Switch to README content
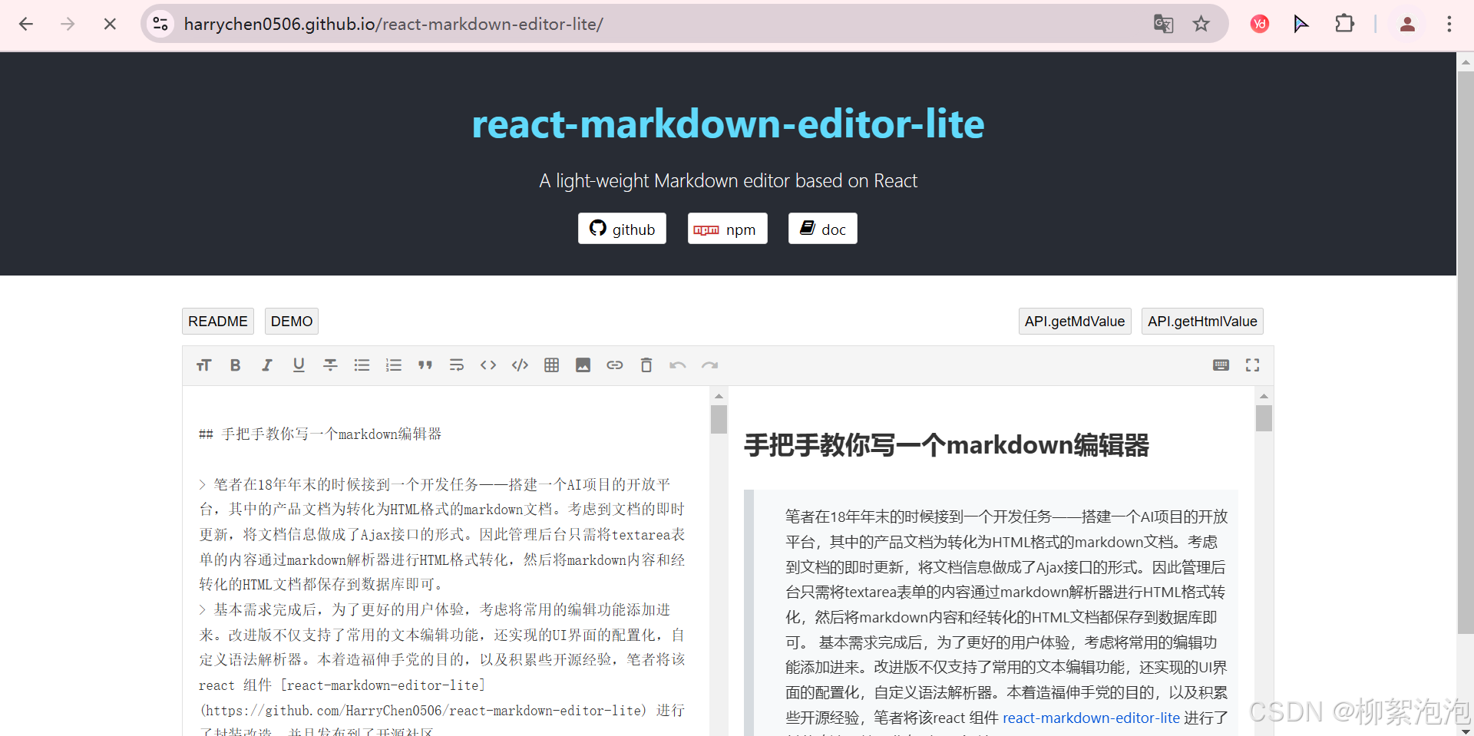1474x736 pixels. 218,321
